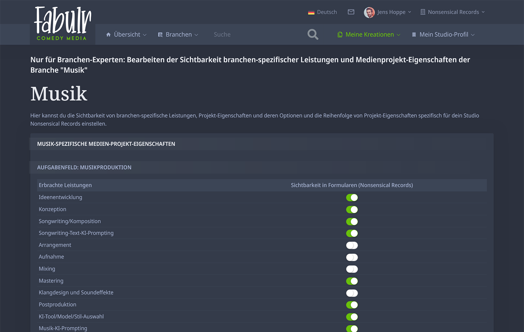524x332 pixels.
Task: Enable visibility for Arrangement
Action: (x=352, y=245)
